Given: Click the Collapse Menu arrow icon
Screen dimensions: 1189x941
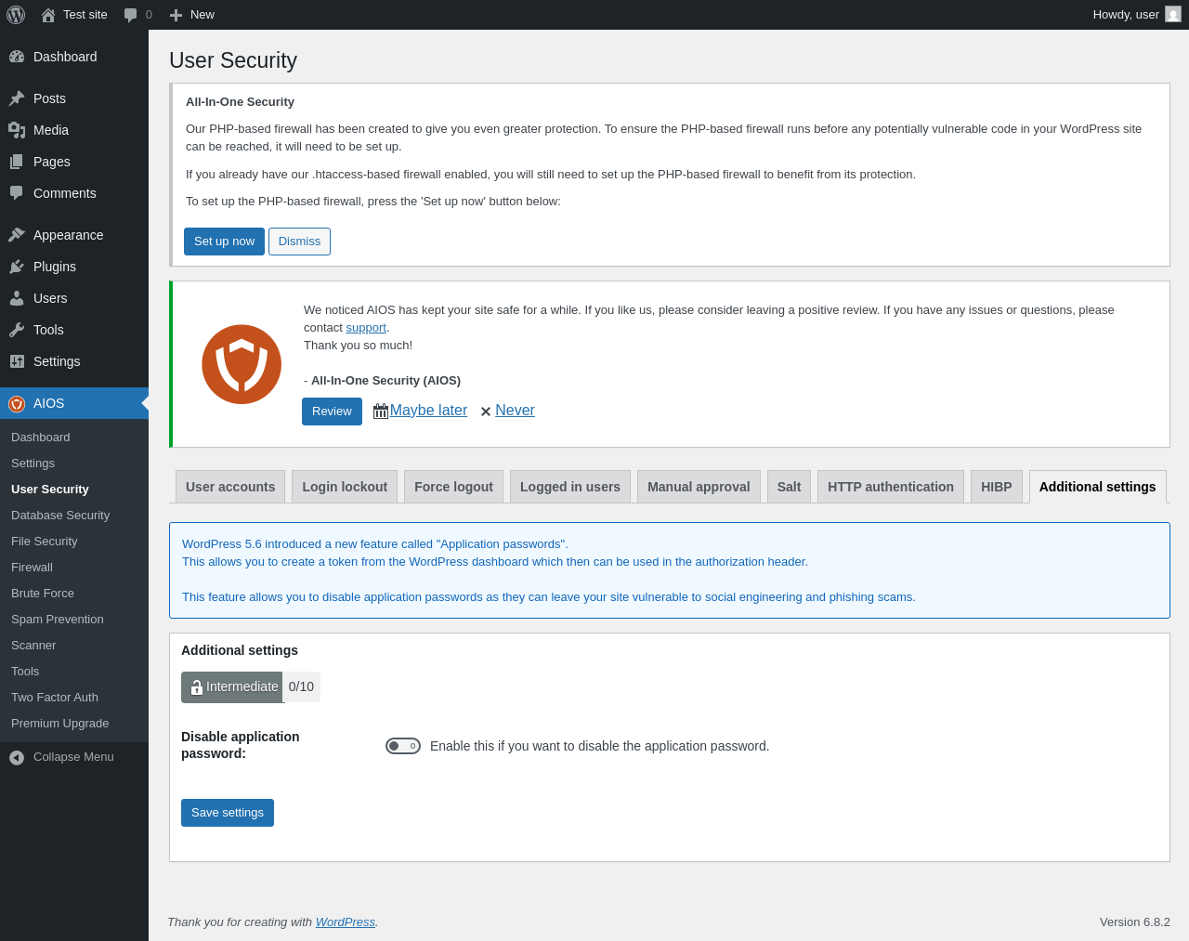Looking at the screenshot, I should [x=17, y=758].
